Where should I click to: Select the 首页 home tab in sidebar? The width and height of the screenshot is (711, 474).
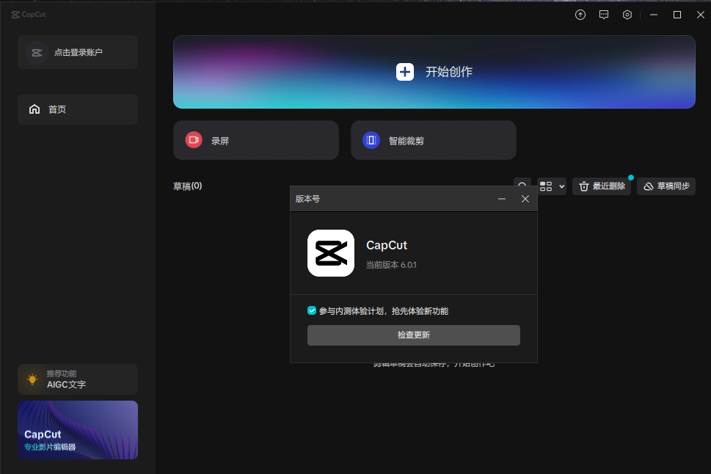point(78,109)
